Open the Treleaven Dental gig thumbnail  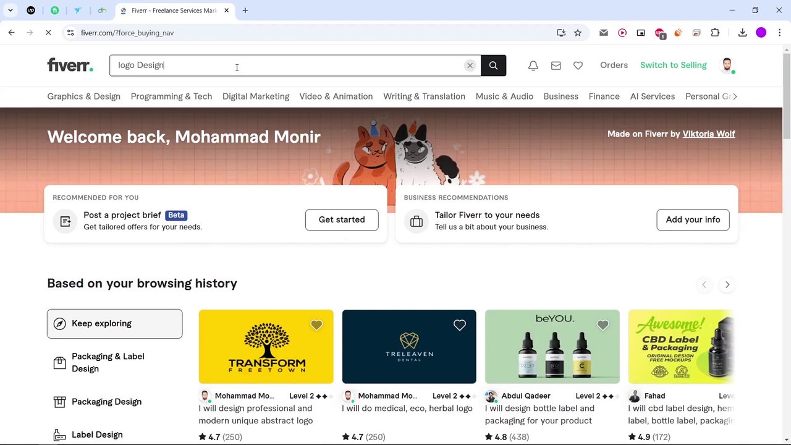[409, 347]
